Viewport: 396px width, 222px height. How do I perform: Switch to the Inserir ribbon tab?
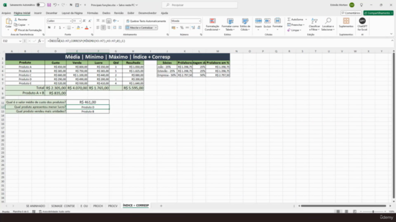tap(38, 13)
